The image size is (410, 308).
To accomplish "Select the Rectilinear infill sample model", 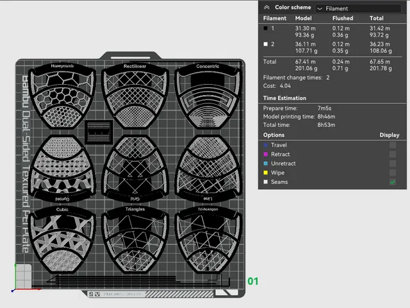I will pos(135,96).
